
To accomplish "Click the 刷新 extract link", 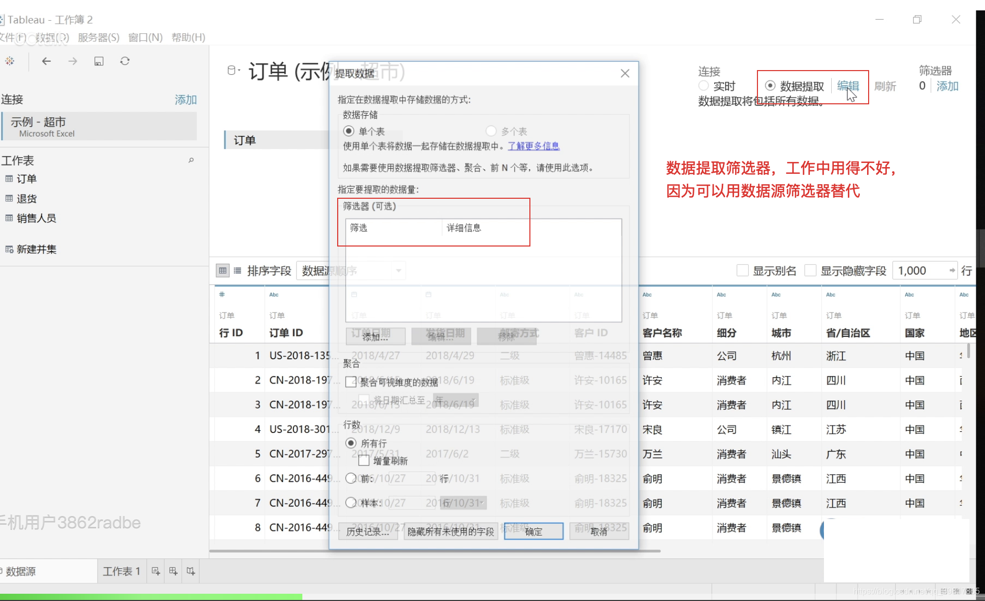I will click(885, 86).
